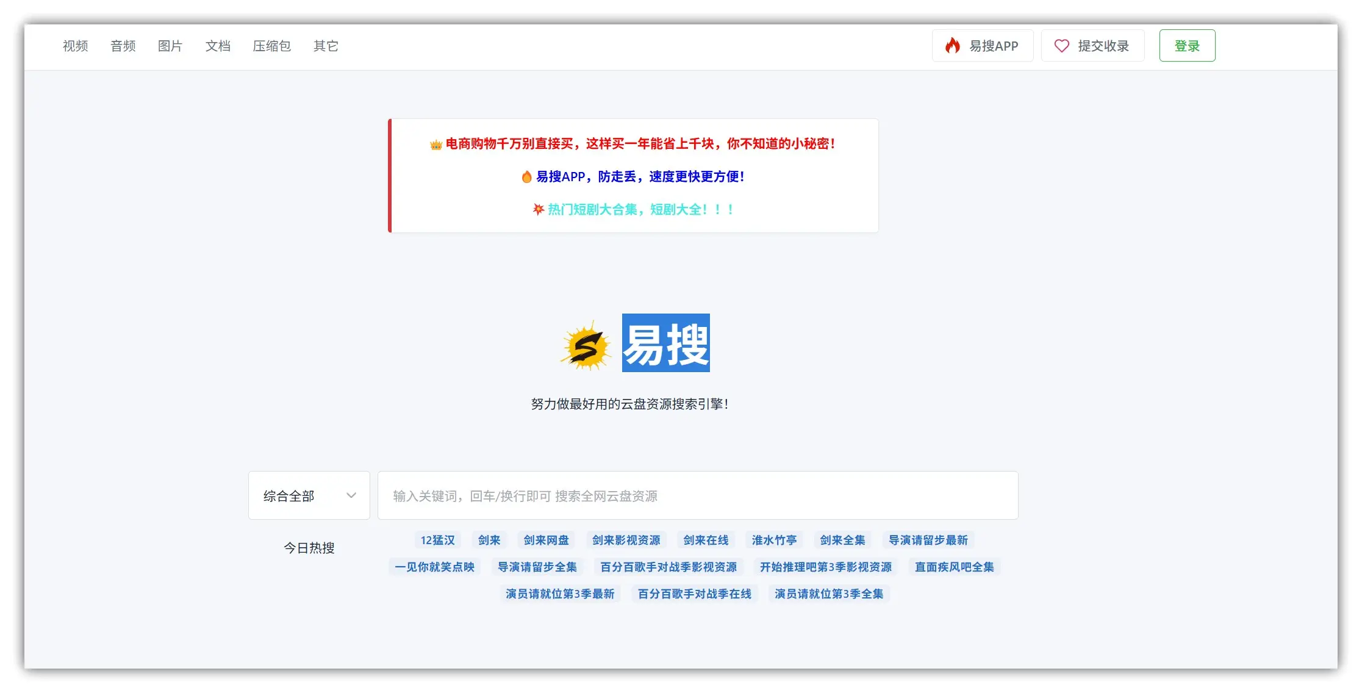Search hot keyword 剑来网盘
The width and height of the screenshot is (1362, 693).
click(547, 540)
